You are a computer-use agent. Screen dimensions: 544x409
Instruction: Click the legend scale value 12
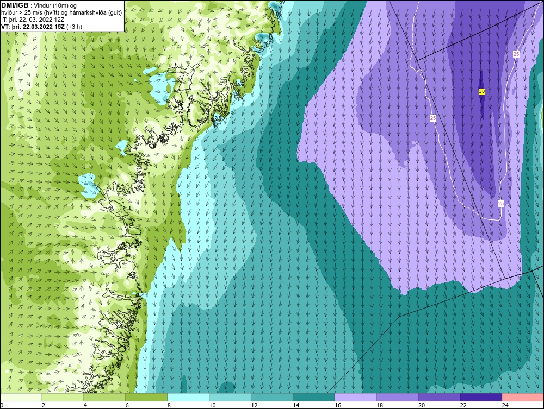click(254, 405)
